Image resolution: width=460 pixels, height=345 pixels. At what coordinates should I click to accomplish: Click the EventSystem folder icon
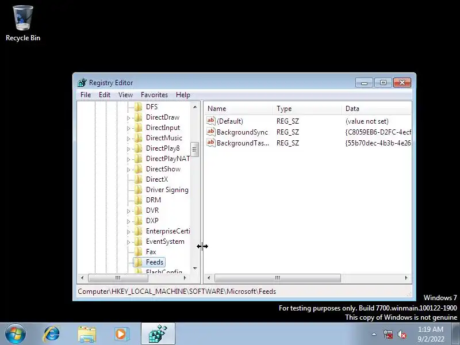point(138,241)
